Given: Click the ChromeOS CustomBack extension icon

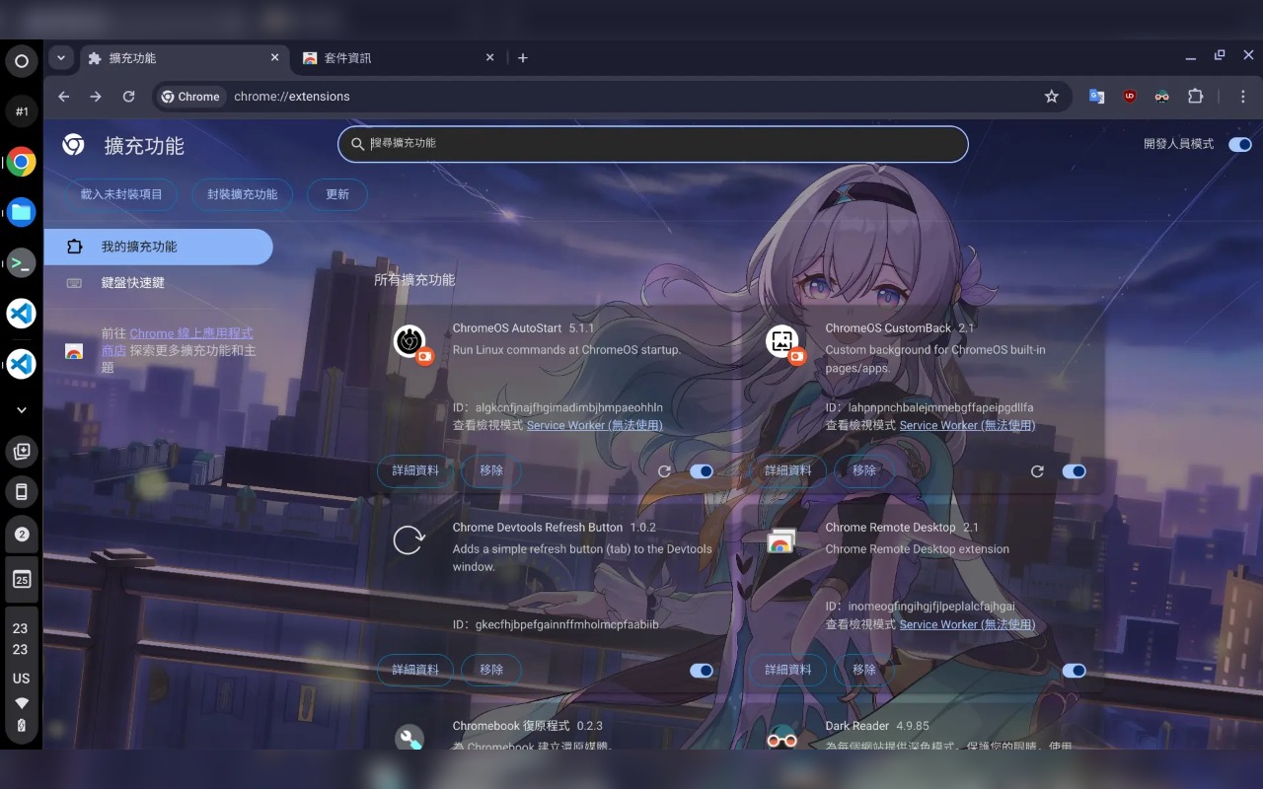Looking at the screenshot, I should [x=781, y=341].
